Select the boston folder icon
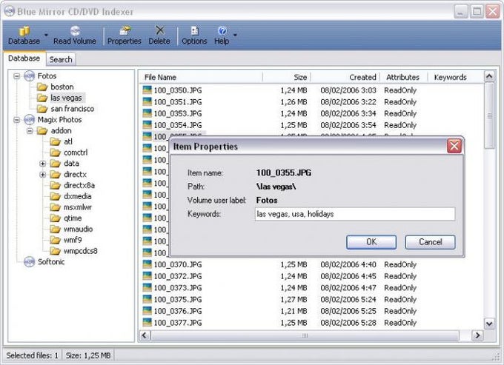The width and height of the screenshot is (504, 365). point(42,87)
